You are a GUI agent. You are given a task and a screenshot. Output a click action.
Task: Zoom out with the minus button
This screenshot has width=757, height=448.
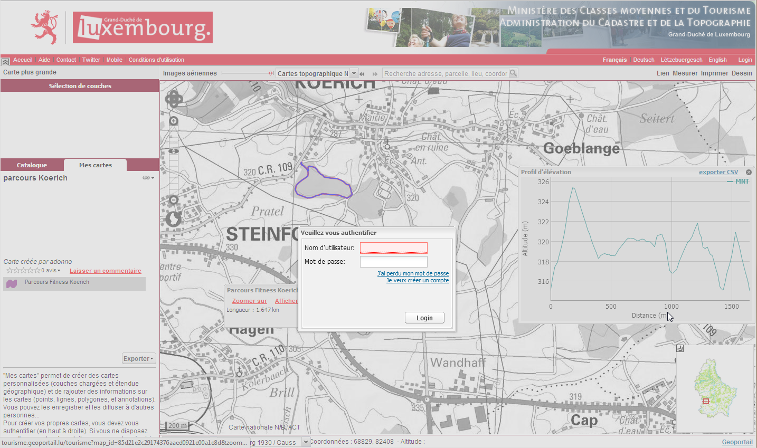coord(174,200)
